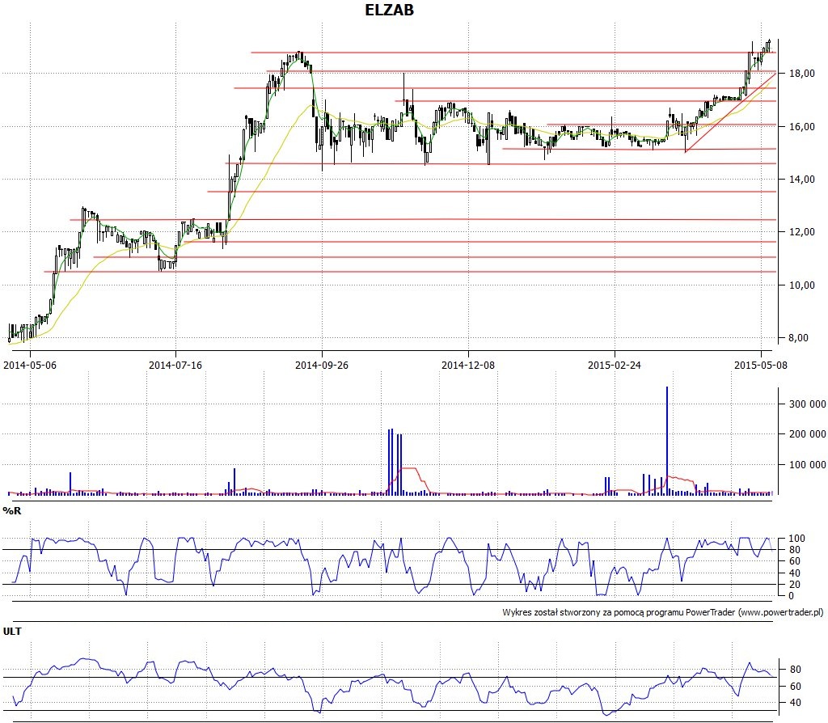Click the 100 000 volume axis label

click(x=808, y=465)
